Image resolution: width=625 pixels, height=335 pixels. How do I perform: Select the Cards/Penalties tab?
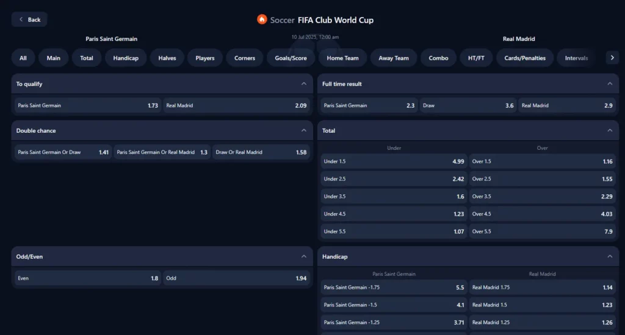525,58
